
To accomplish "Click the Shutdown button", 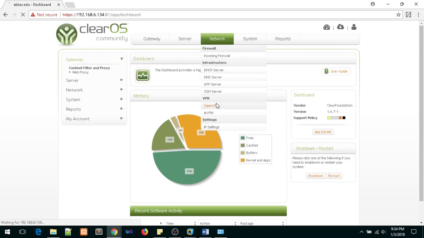I will point(315,176).
